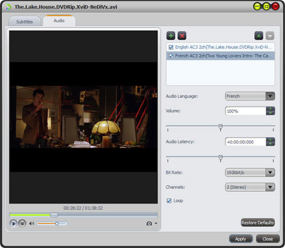Viewport: 285px width, 248px height.
Task: Click the Audio Latency slider handle
Action: (x=221, y=158)
